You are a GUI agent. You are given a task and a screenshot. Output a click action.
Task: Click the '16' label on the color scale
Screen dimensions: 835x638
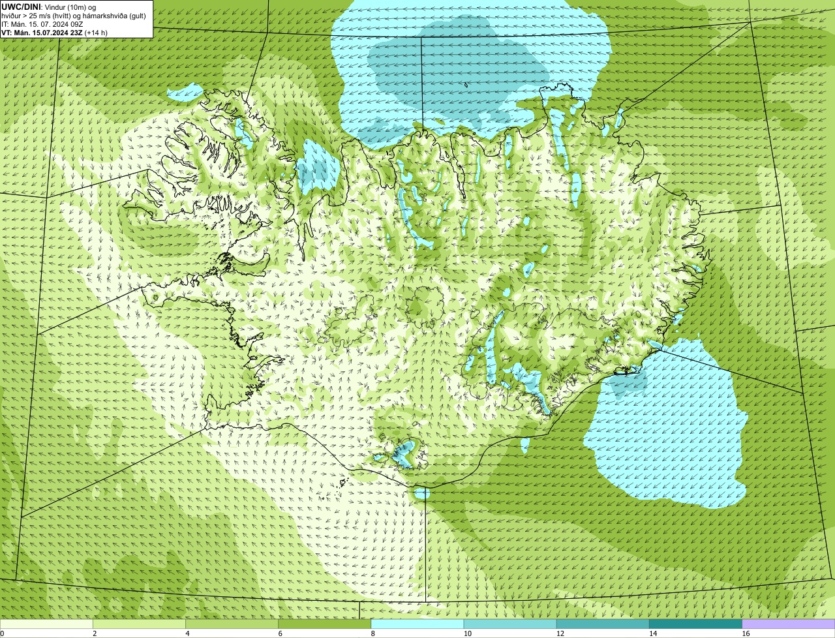coord(745,633)
